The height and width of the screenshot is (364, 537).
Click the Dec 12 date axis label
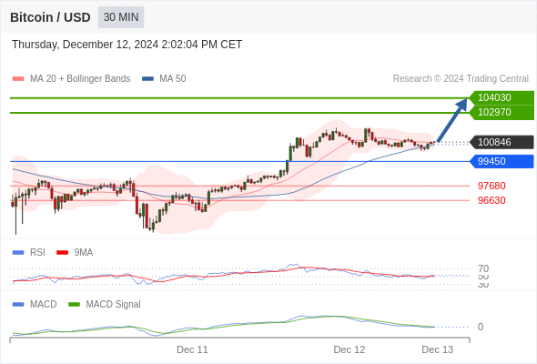(x=350, y=349)
